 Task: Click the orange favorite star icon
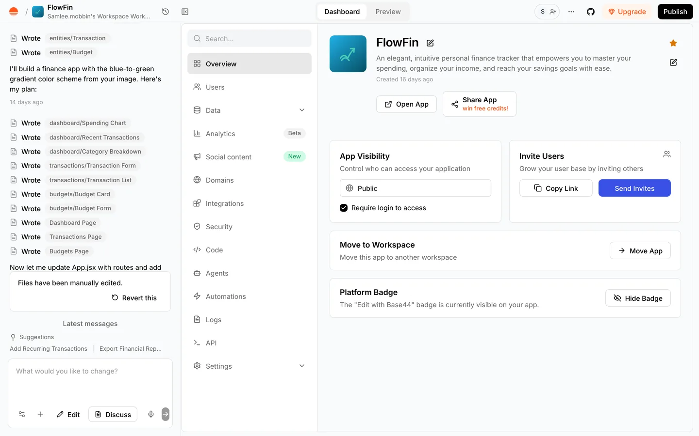click(x=673, y=43)
